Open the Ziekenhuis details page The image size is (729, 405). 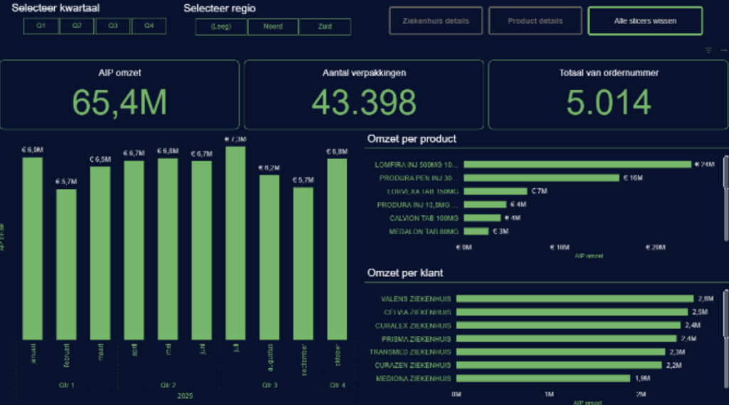coord(436,21)
